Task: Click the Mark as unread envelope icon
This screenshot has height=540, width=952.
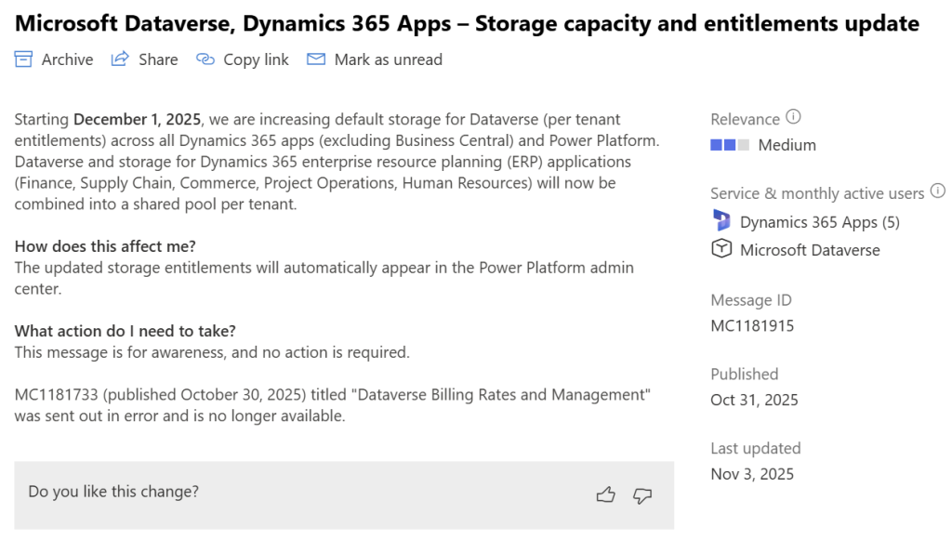Action: (x=317, y=59)
